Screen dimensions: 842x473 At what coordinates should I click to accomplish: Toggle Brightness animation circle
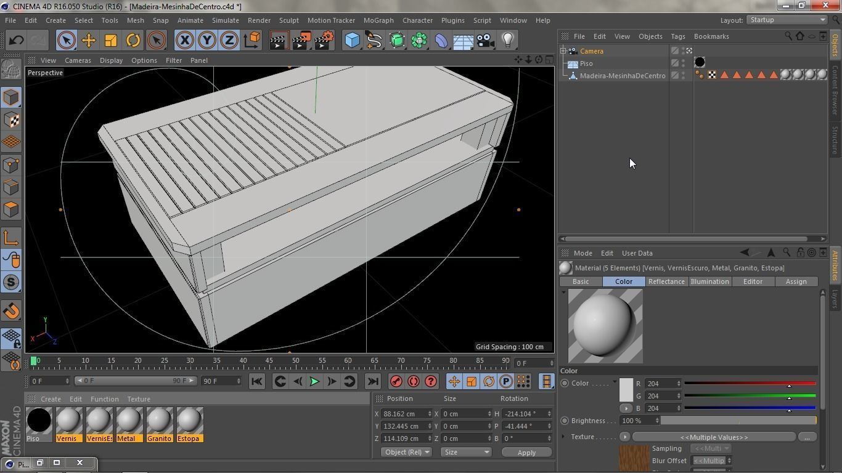point(565,421)
